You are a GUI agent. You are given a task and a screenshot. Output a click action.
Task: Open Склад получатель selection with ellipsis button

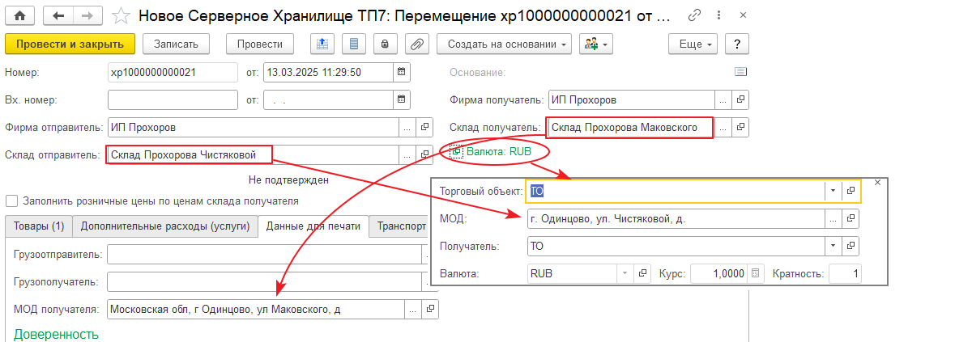coord(721,127)
